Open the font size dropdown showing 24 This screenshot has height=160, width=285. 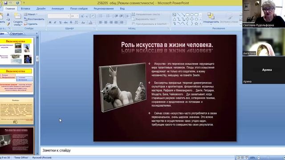[x=74, y=16]
